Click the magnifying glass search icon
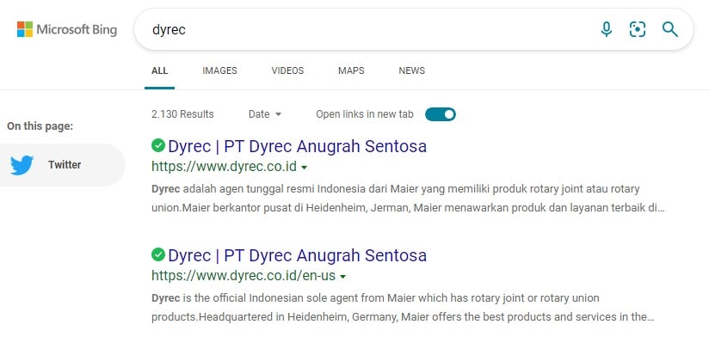This screenshot has height=355, width=709. click(670, 30)
